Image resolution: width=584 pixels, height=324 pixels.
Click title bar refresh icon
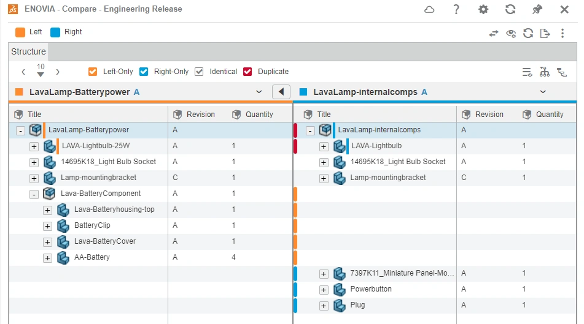pos(510,9)
